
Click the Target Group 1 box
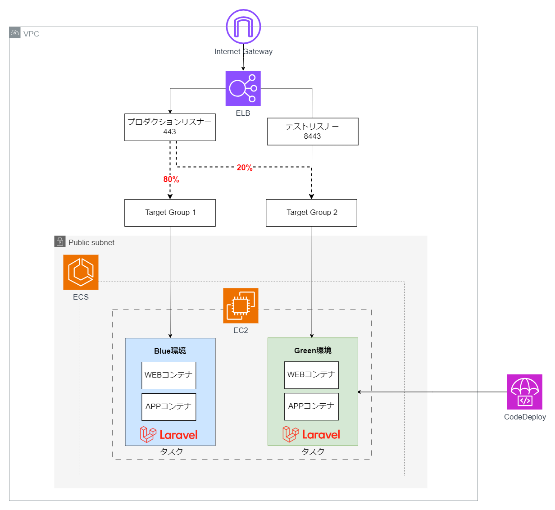170,213
